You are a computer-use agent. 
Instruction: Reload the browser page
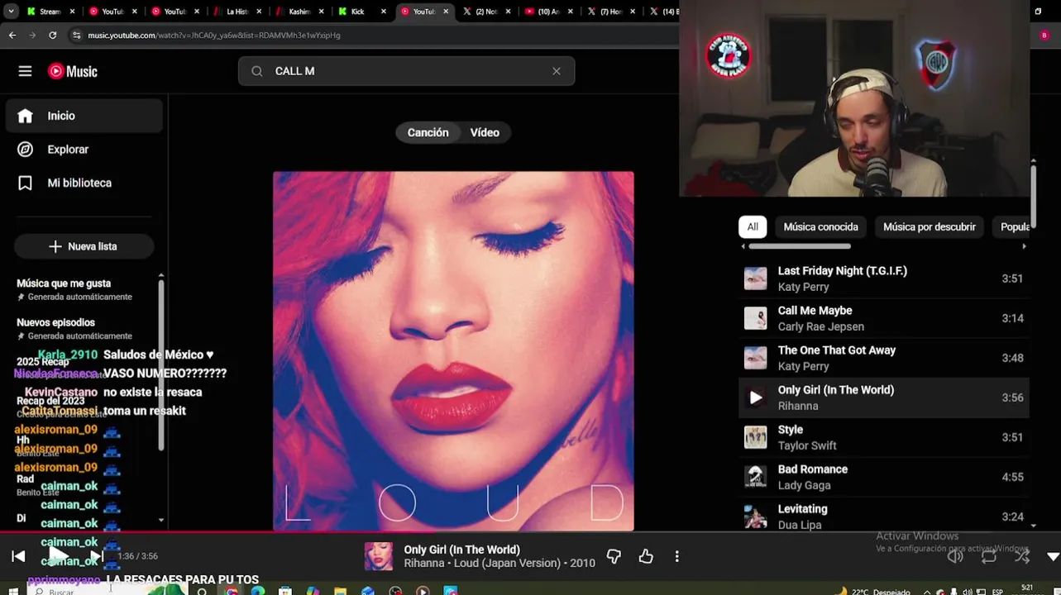(52, 35)
